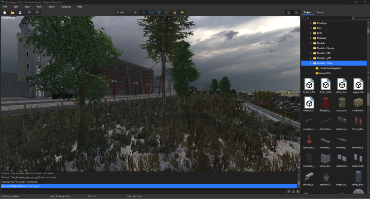This screenshot has width=370, height=199.
Task: Switch to single viewport layout icon
Action: 289,12
